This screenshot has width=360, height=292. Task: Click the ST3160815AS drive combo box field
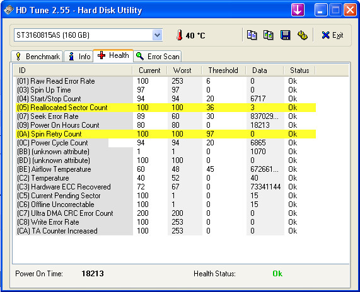(x=88, y=35)
